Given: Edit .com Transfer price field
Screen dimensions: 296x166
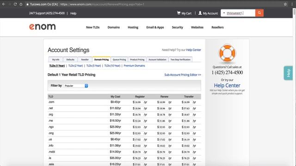Looking at the screenshot, I should 188,102.
